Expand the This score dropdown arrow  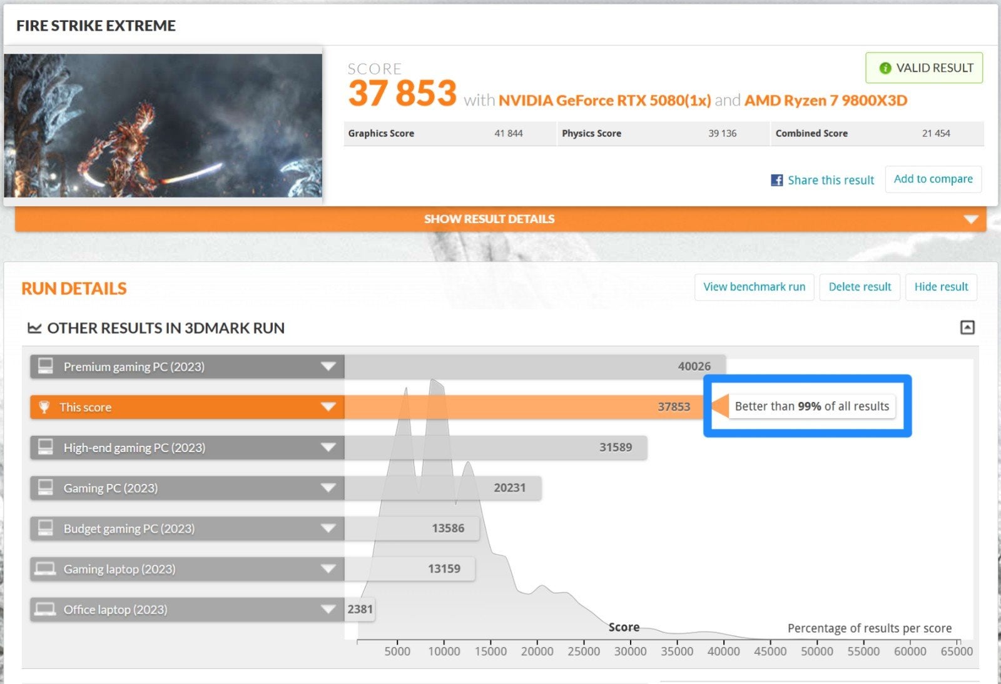click(328, 407)
